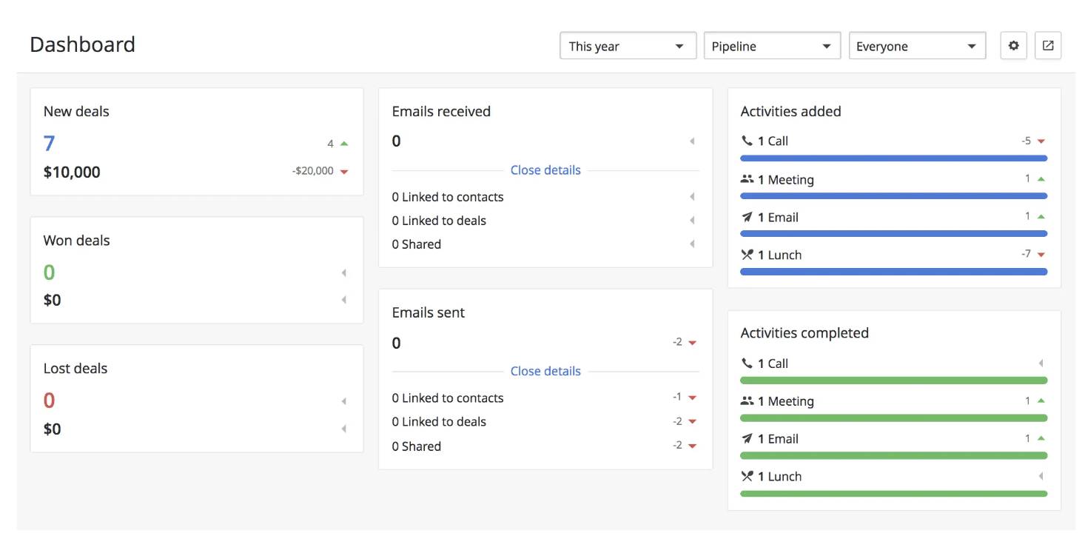Screen dimensions: 1085x536
Task: Click Close details in the Emails sent card
Action: (545, 371)
